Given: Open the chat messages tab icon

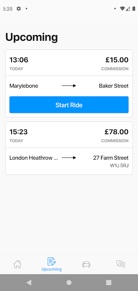Looking at the screenshot, I should tap(121, 264).
